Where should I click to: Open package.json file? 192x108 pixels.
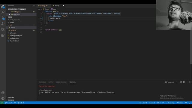14,38
